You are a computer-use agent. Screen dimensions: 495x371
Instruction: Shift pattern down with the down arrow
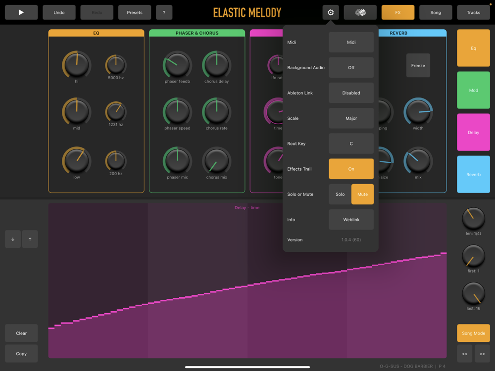coord(13,239)
